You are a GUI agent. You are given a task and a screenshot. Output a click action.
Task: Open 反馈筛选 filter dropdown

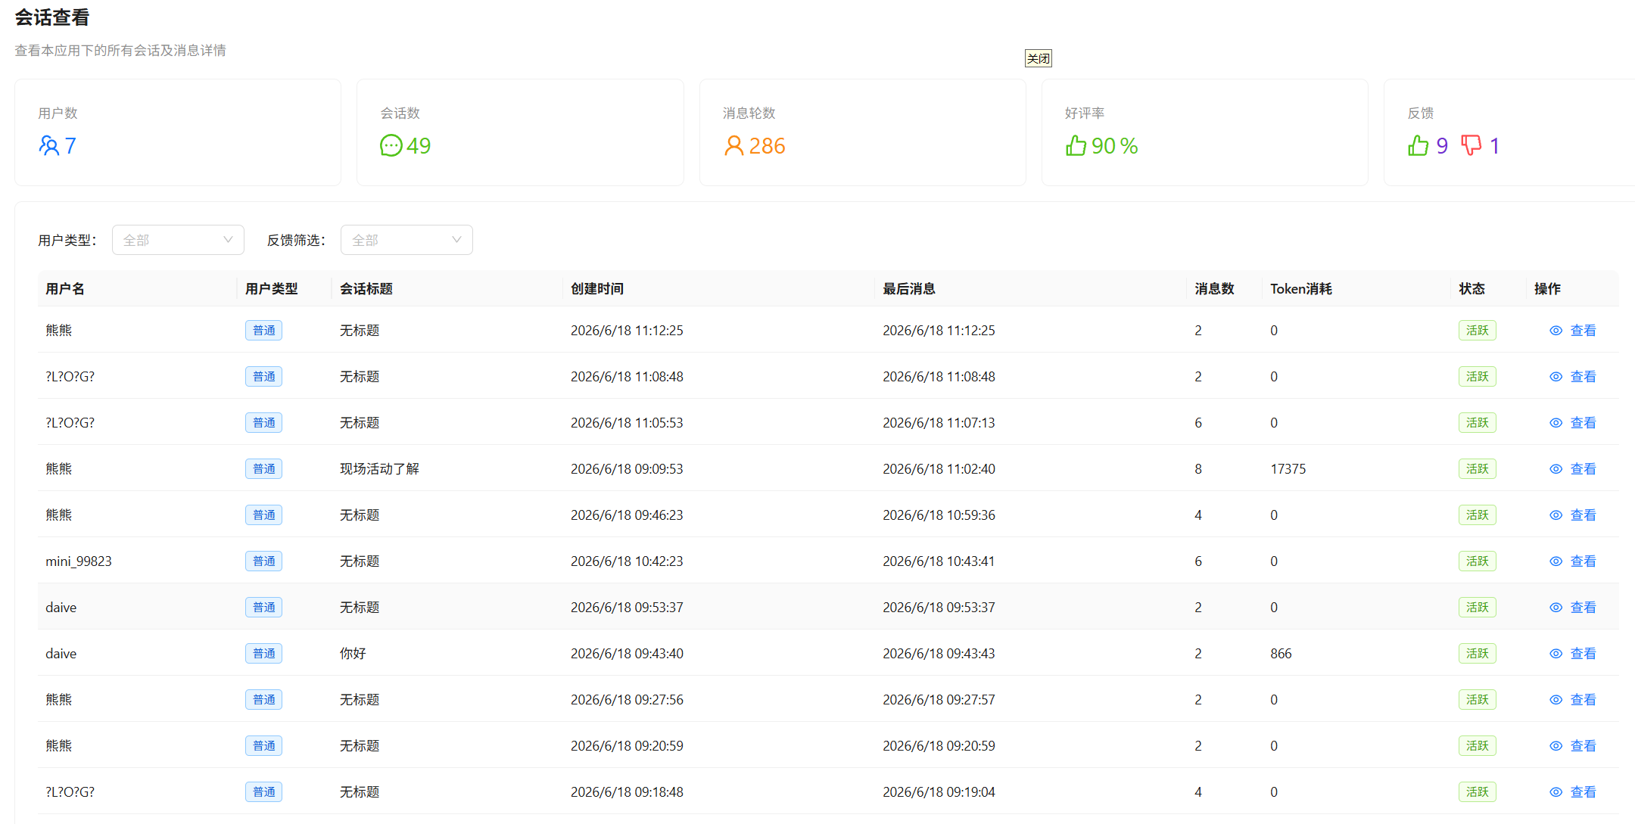click(x=406, y=240)
